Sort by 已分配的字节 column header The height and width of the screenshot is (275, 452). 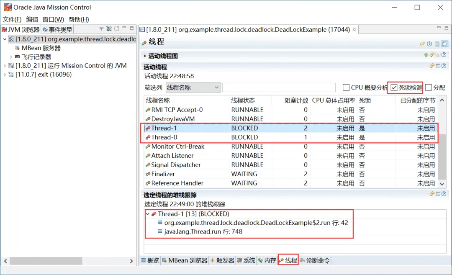416,100
